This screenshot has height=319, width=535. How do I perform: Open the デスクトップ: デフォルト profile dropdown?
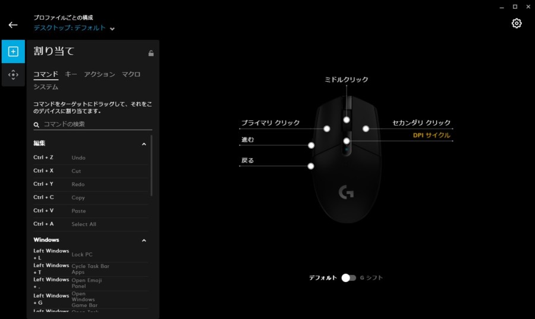[x=112, y=28]
